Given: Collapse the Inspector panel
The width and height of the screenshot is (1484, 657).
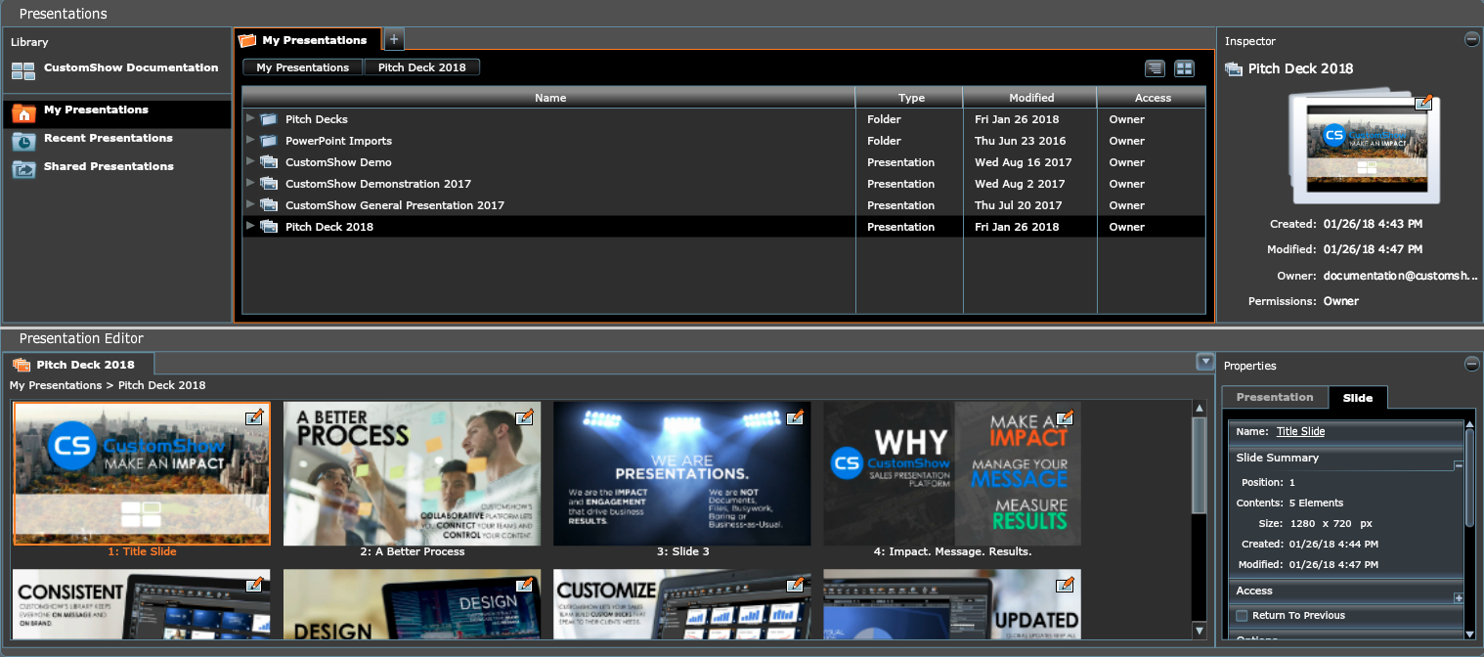Looking at the screenshot, I should click(1471, 40).
